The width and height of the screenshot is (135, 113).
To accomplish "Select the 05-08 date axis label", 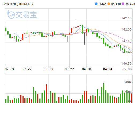I will point(127,69).
